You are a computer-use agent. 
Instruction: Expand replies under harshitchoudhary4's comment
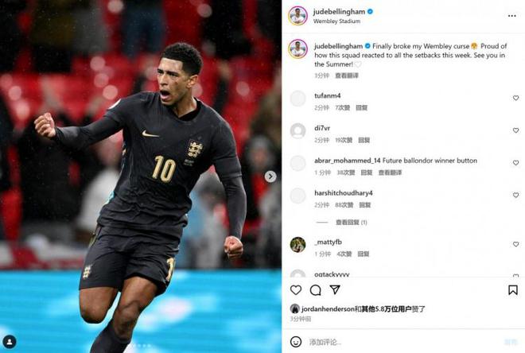[x=352, y=222]
